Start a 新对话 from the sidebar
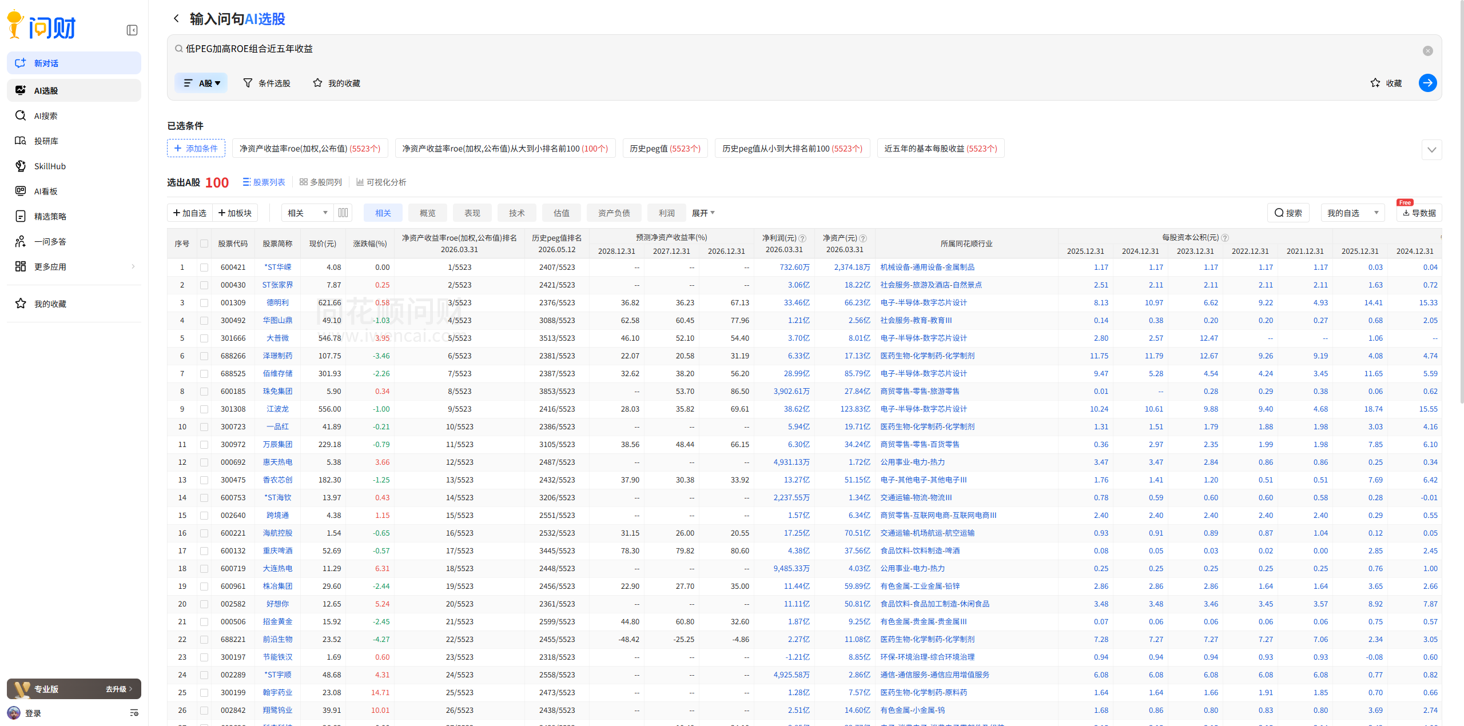Screen dimensions: 1464x726 click(74, 63)
